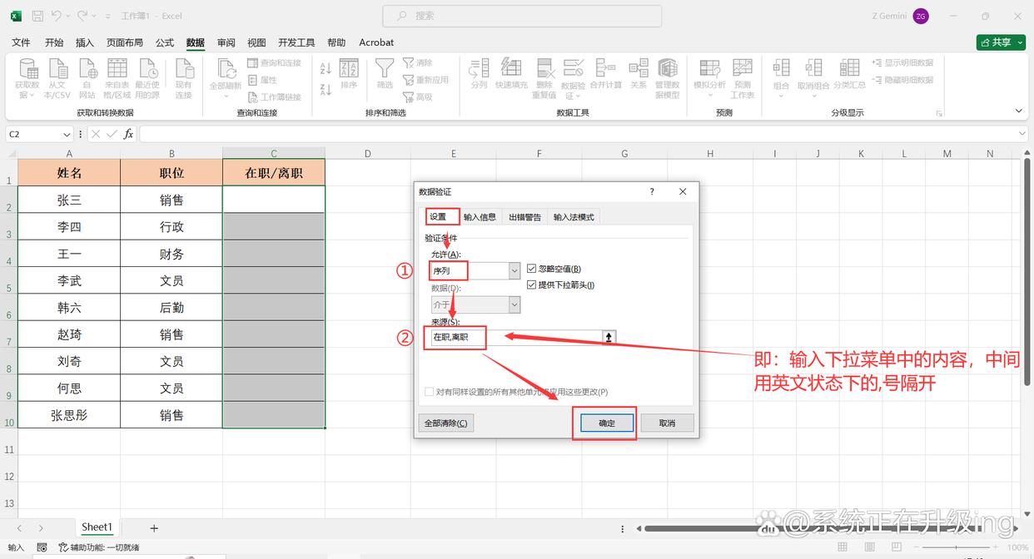
Task: Click the 共享 (Share) button
Action: coord(1001,42)
